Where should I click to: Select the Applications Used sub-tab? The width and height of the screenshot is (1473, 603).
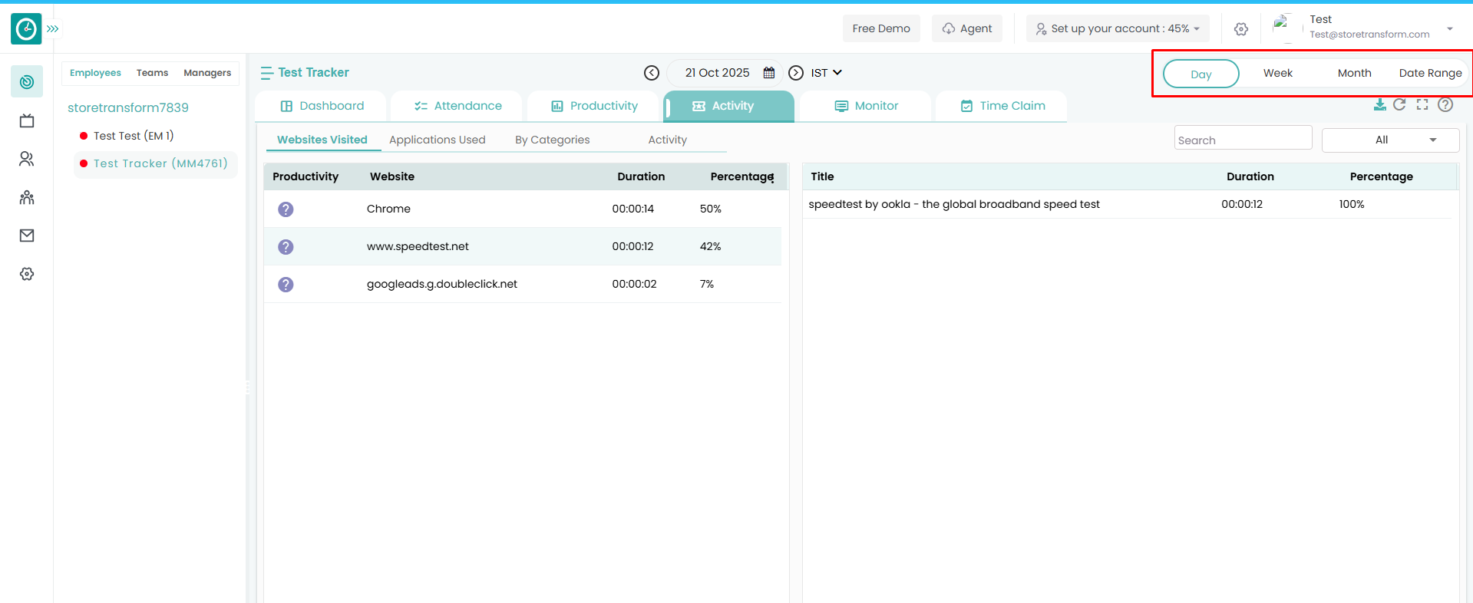pyautogui.click(x=438, y=140)
